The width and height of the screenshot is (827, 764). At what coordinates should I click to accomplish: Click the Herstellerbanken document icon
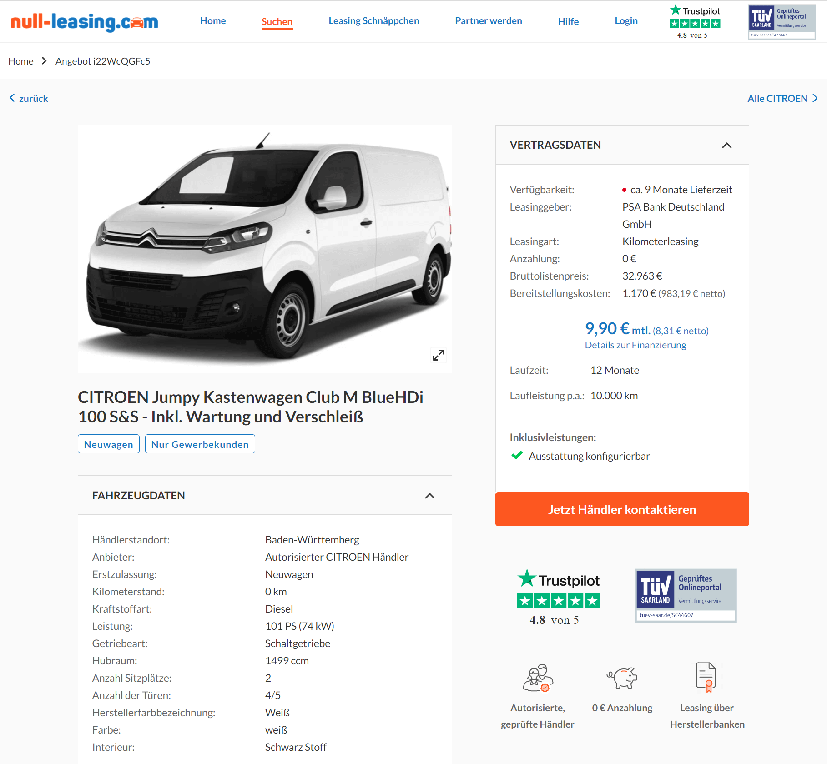tap(706, 678)
